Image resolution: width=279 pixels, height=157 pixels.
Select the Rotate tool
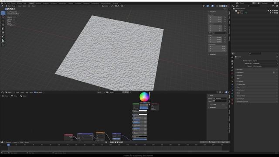[x=3, y=25]
